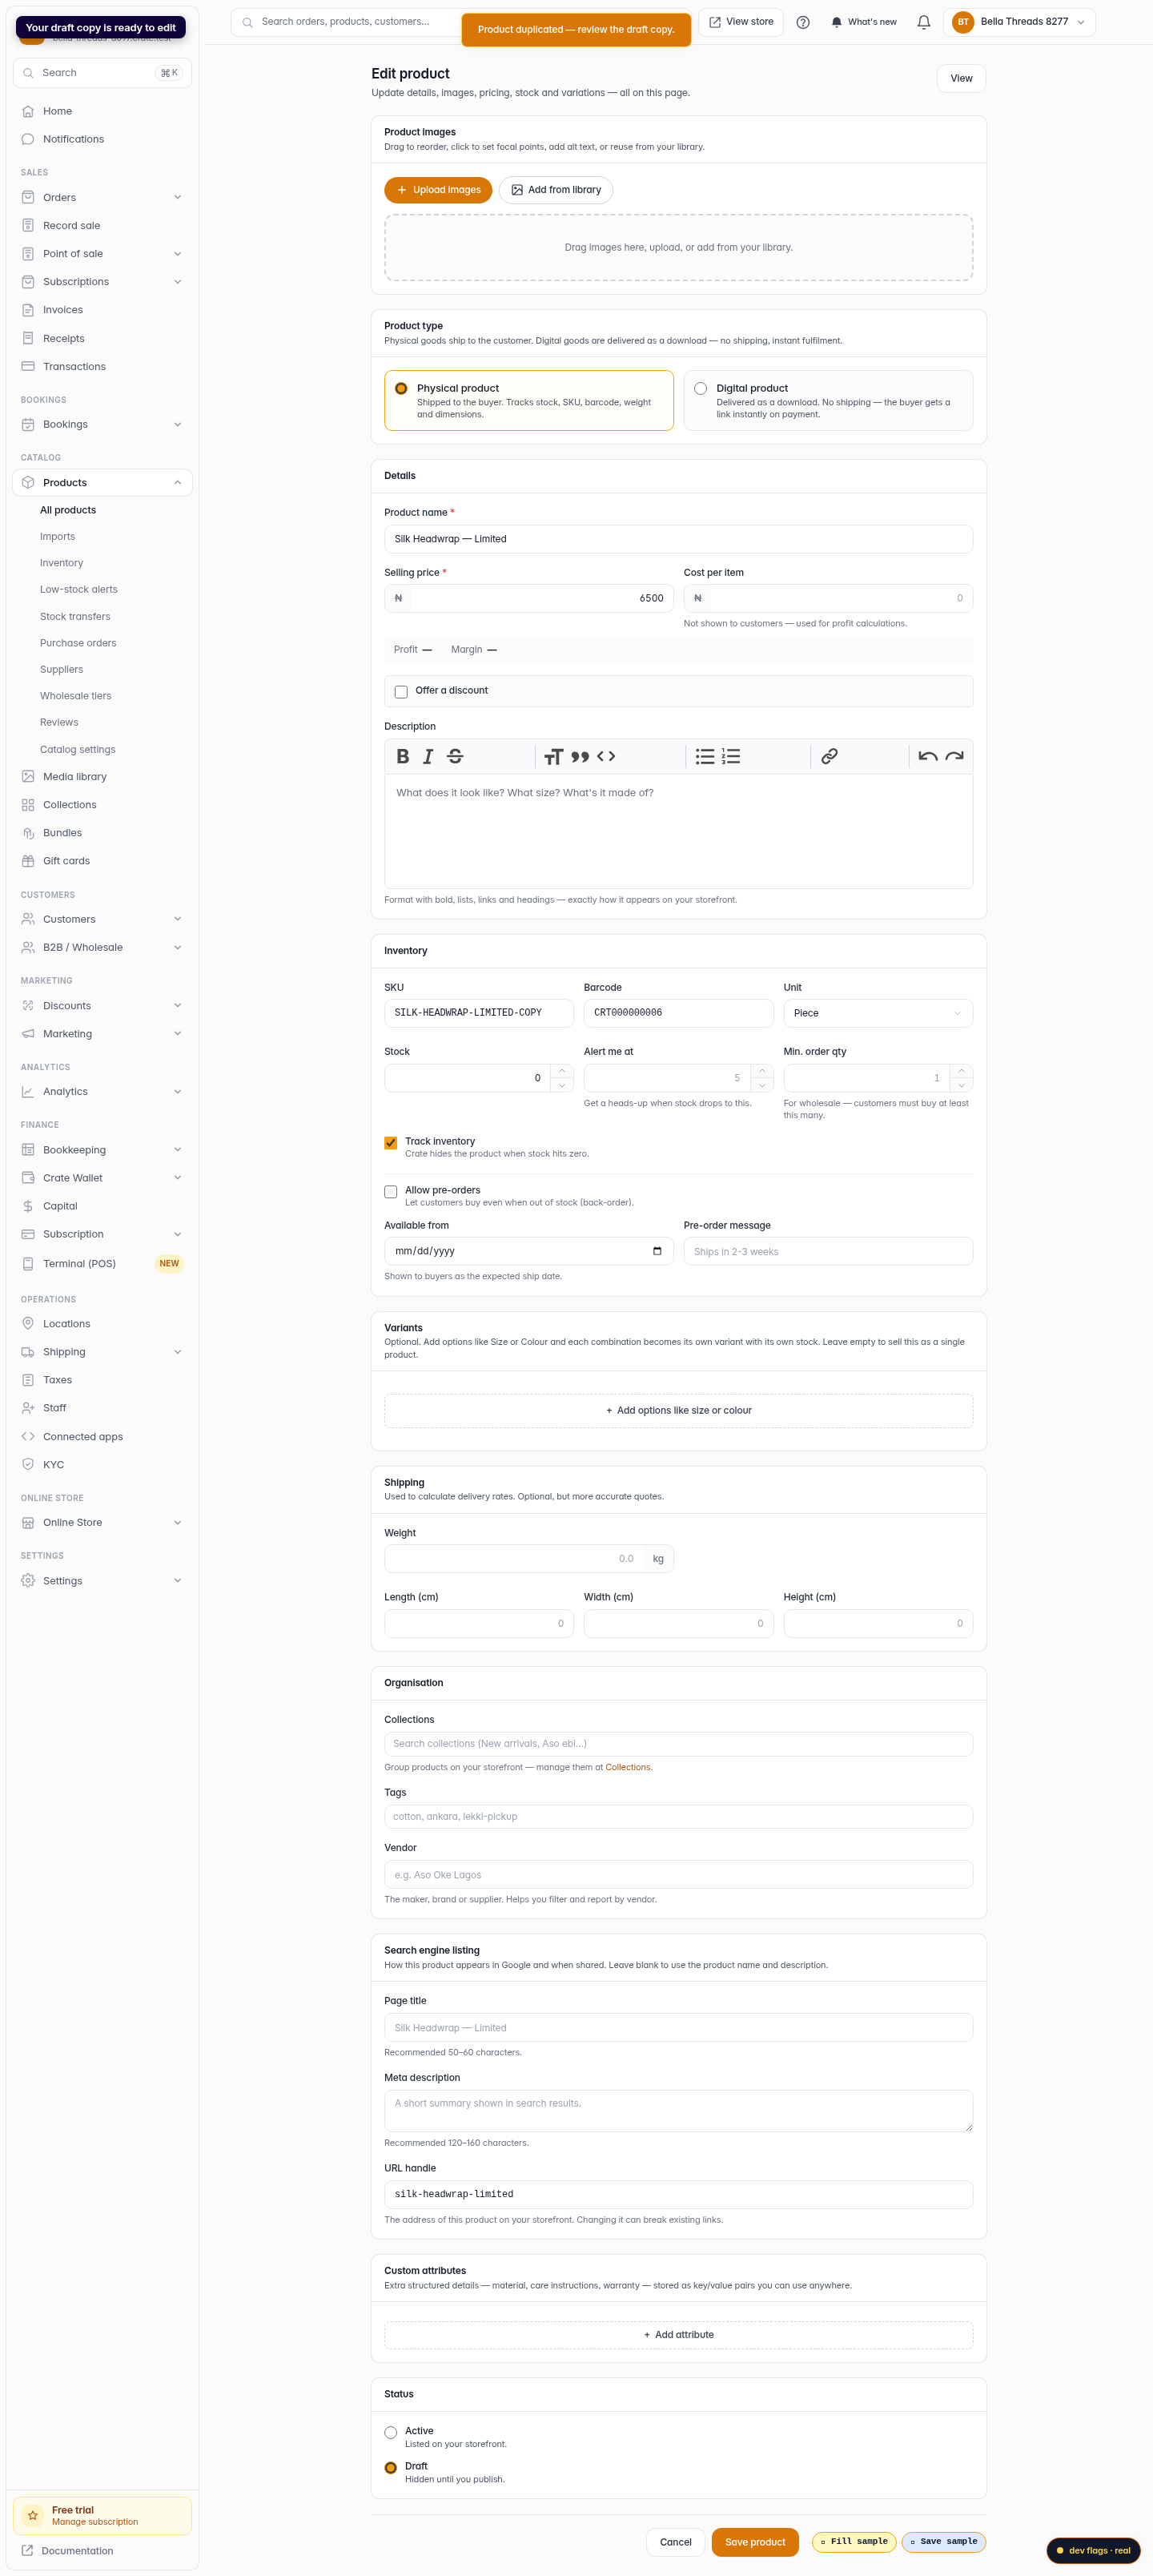Click the Product name input field
Image resolution: width=1153 pixels, height=2576 pixels.
click(679, 539)
